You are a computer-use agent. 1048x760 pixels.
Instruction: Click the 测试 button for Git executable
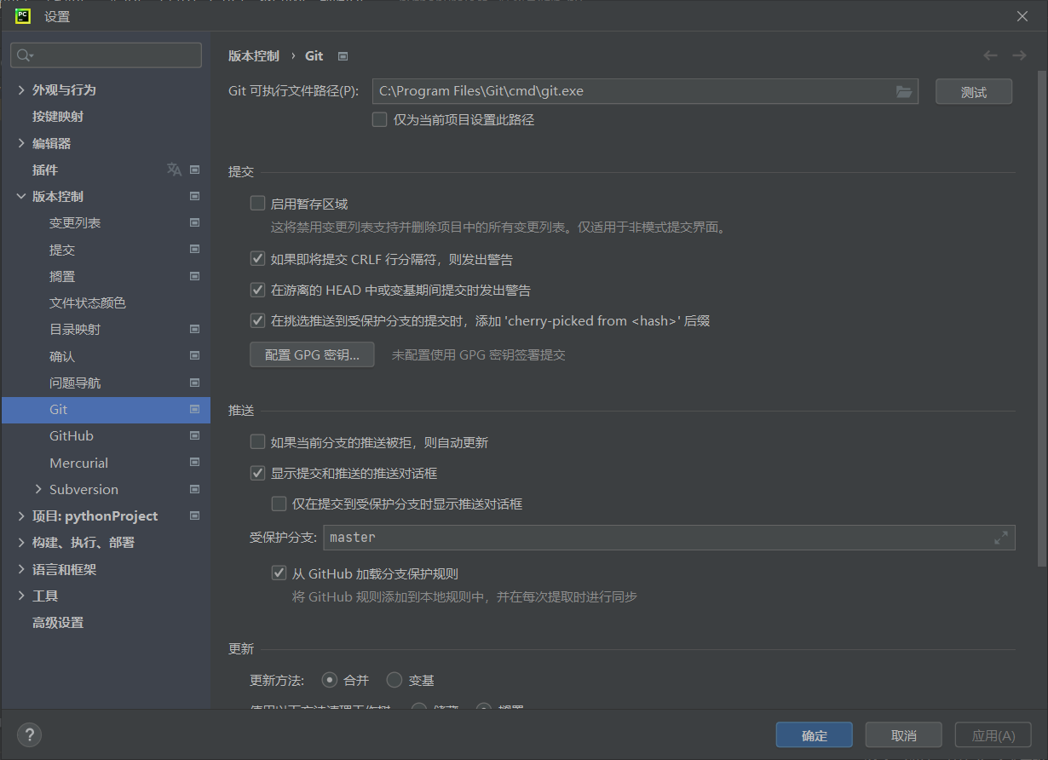(974, 91)
